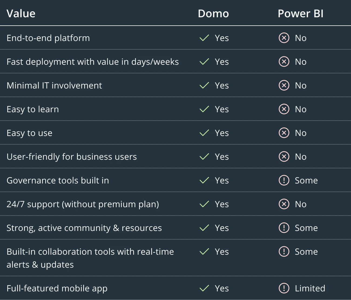
Task: Click the green checkmark for End-to-end platform
Action: tap(204, 38)
